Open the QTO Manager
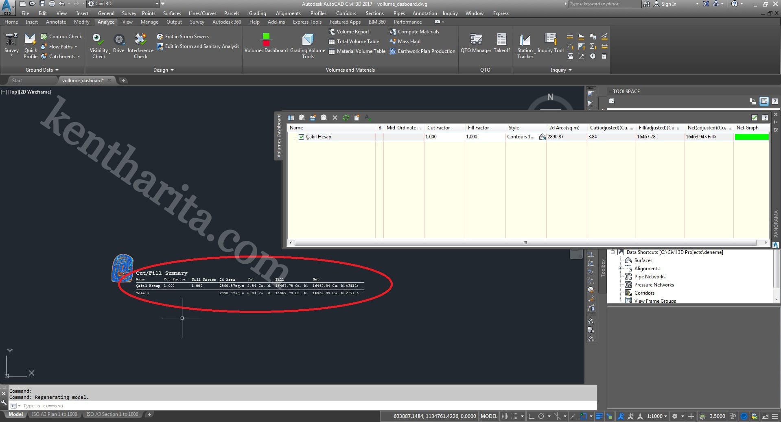This screenshot has width=781, height=422. (x=475, y=43)
